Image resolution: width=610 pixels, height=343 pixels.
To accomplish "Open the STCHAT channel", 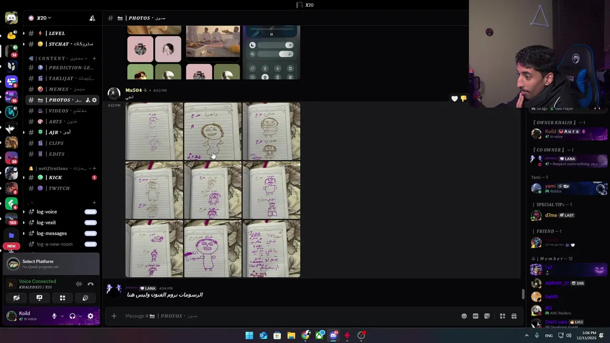I will pyautogui.click(x=62, y=44).
